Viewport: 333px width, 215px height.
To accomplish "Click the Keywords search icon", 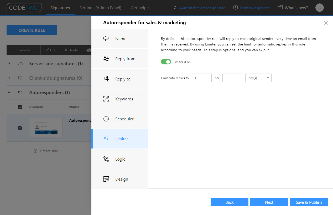I will [106, 99].
